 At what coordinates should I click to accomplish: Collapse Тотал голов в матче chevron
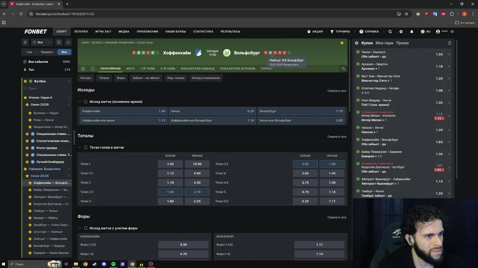pyautogui.click(x=80, y=147)
